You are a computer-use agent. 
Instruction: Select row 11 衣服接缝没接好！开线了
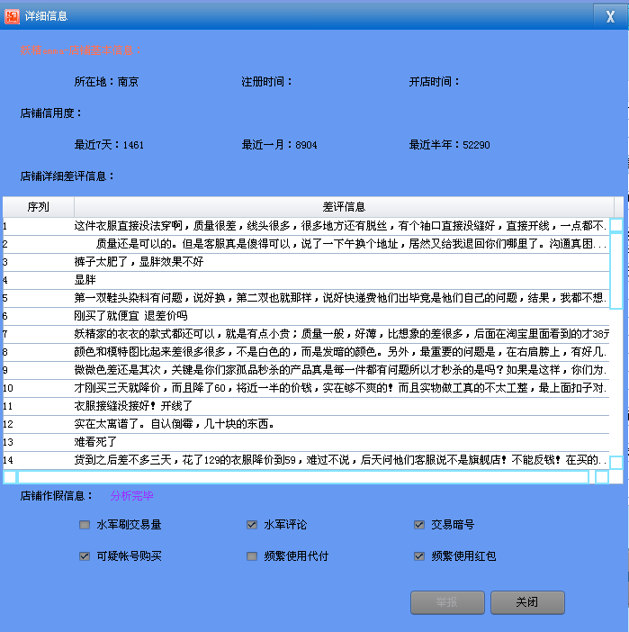306,406
